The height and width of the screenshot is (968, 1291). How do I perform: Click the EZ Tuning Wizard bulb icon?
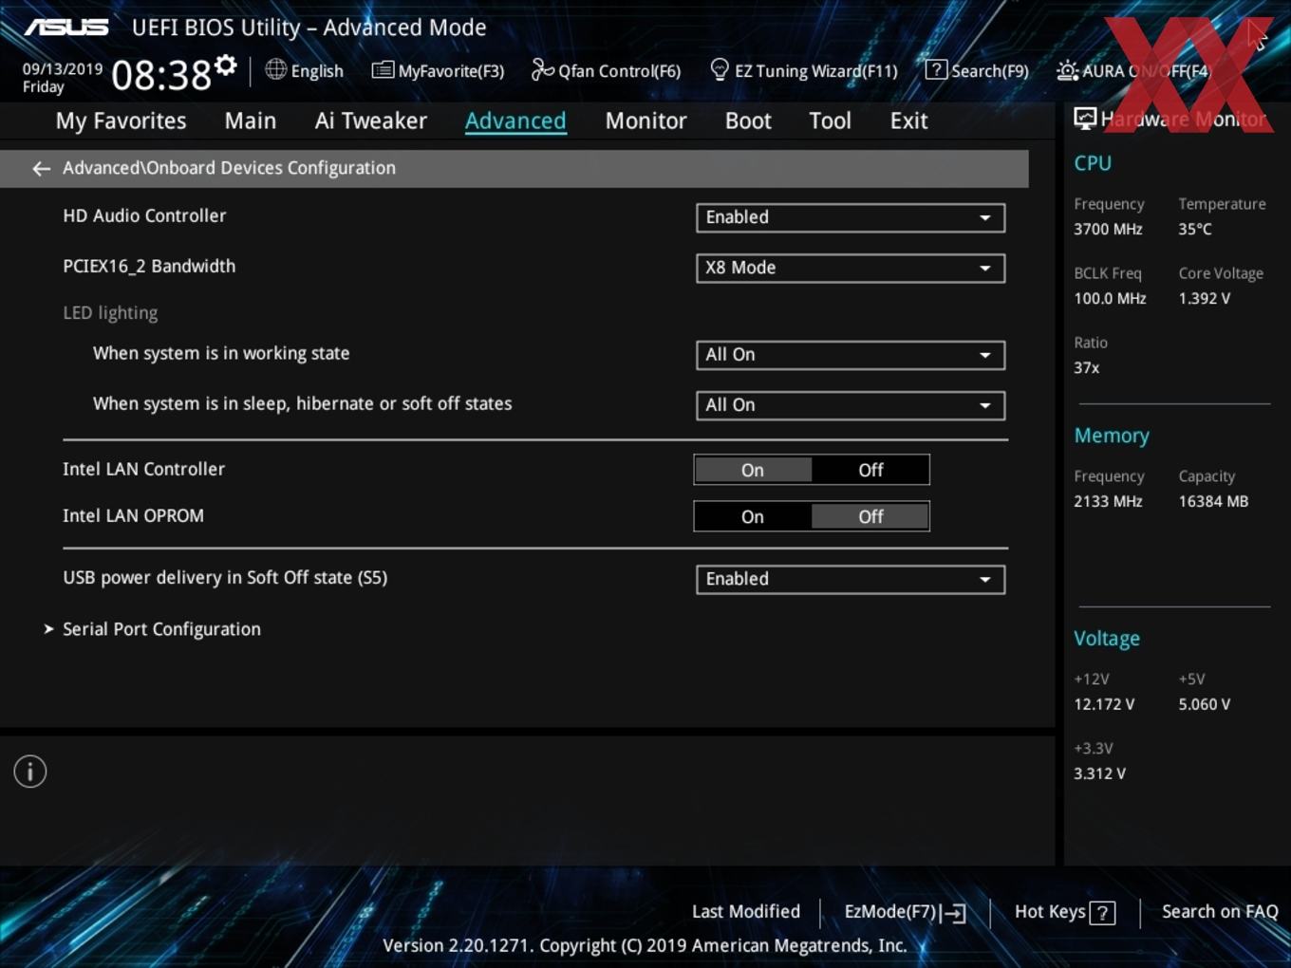720,69
